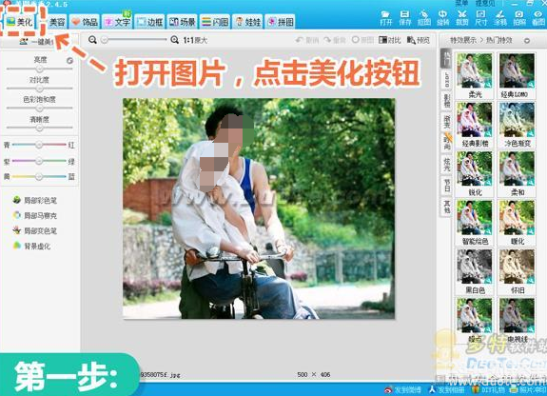547x396 pixels.
Task: Open the 拼图 collage tab
Action: coord(281,22)
